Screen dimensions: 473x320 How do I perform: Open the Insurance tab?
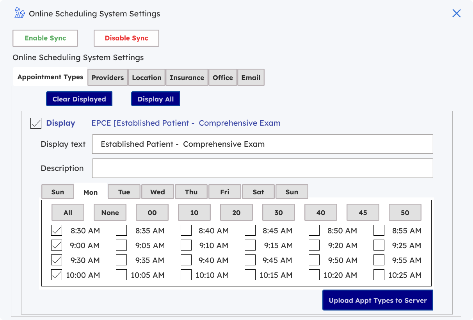point(187,78)
